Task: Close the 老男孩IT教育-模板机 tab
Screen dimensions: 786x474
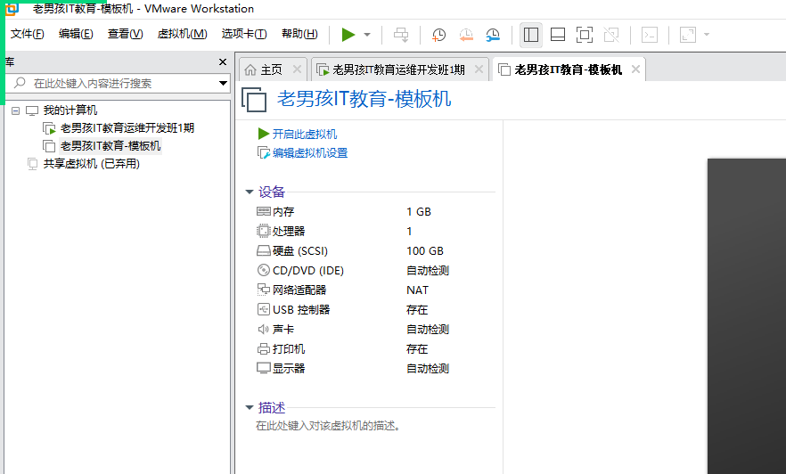Action: [x=635, y=69]
